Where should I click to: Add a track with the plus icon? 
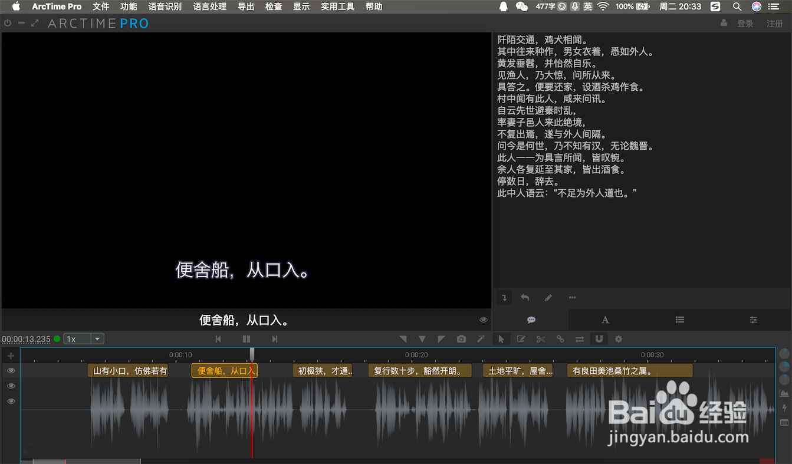click(x=11, y=356)
